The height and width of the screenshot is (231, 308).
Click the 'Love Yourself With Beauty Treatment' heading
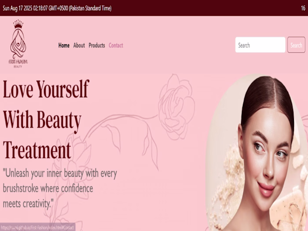[x=46, y=119]
